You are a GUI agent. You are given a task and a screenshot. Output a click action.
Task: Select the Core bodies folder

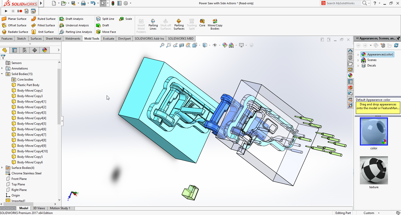pyautogui.click(x=25, y=80)
